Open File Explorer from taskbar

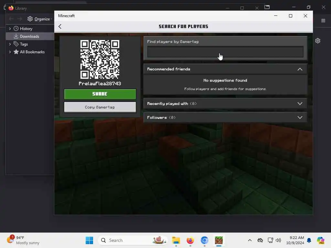coord(176,240)
